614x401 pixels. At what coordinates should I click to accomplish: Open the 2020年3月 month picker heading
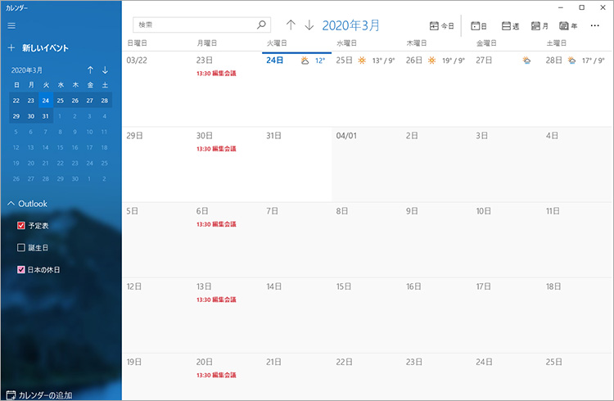[351, 25]
